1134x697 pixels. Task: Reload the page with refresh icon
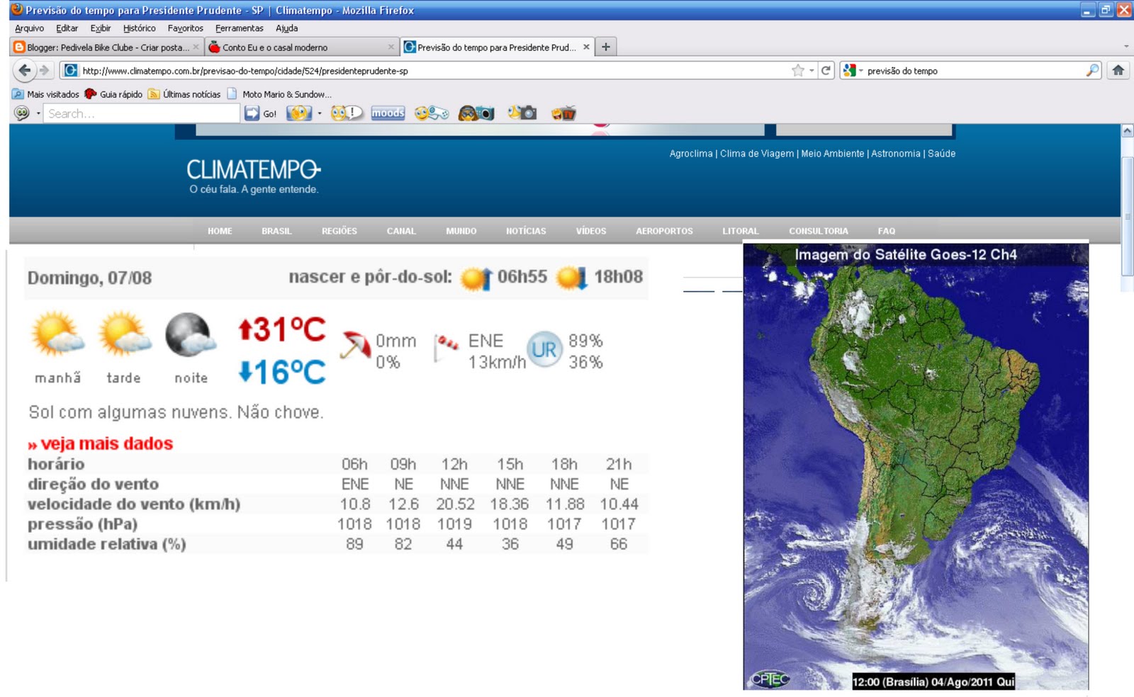pos(826,70)
